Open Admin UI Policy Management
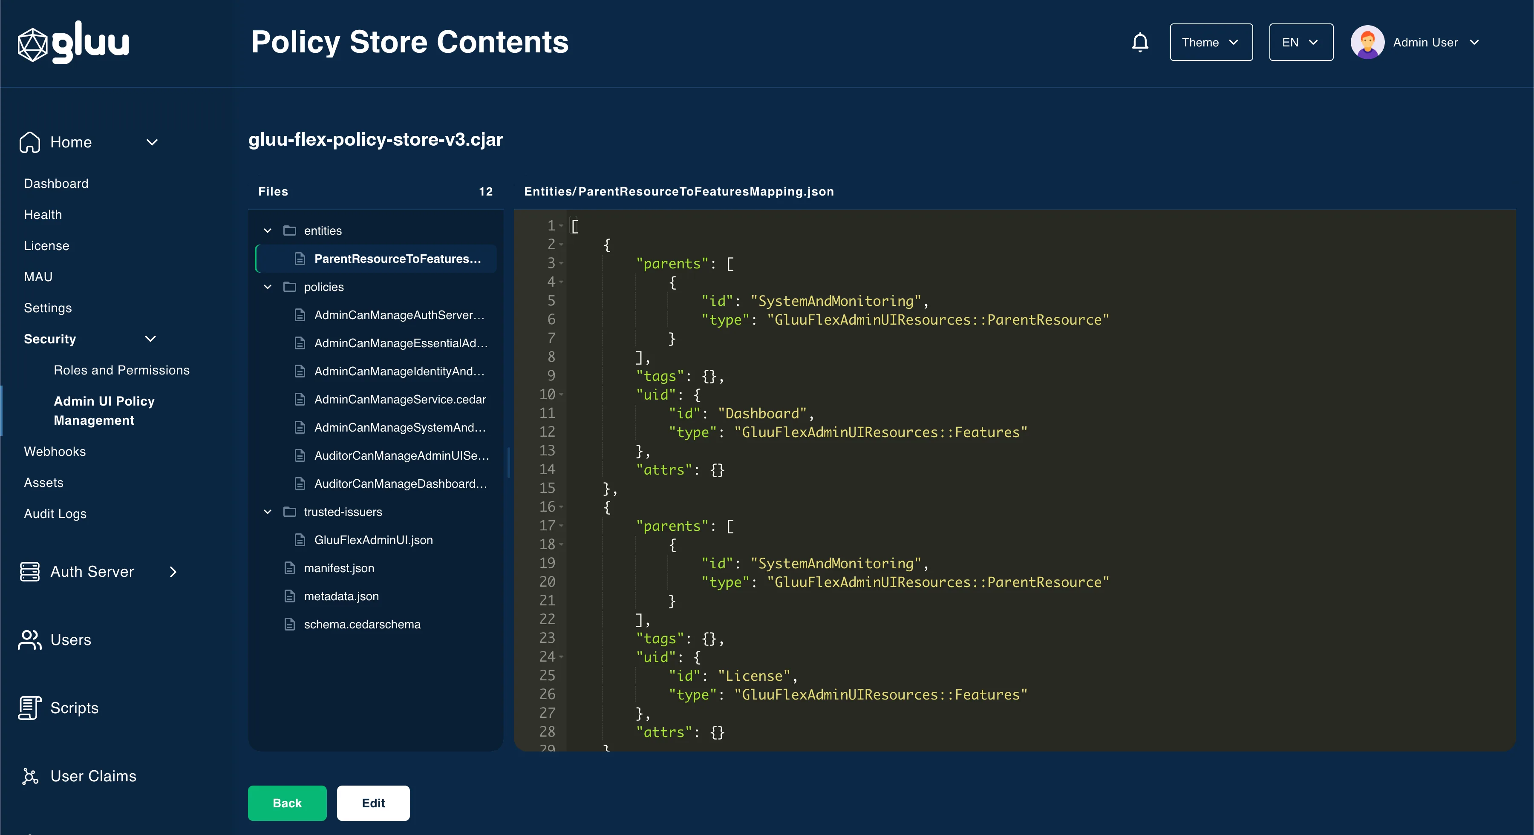This screenshot has height=835, width=1534. [x=104, y=411]
